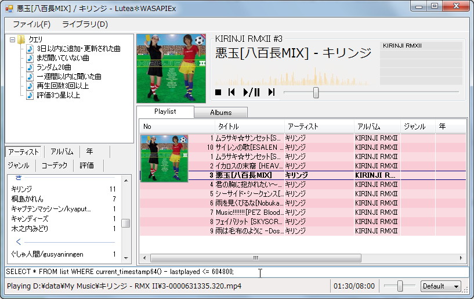
Task: Switch to the Albums tab
Action: (x=220, y=112)
